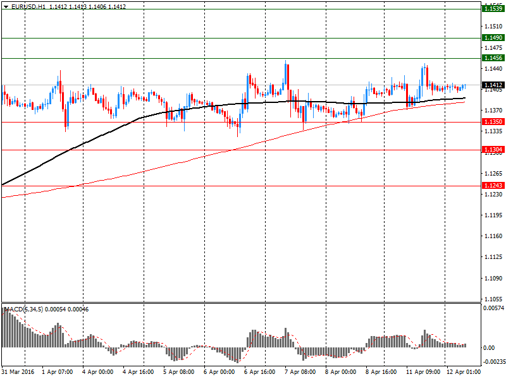Click the 1.1304 red support label

coord(493,150)
